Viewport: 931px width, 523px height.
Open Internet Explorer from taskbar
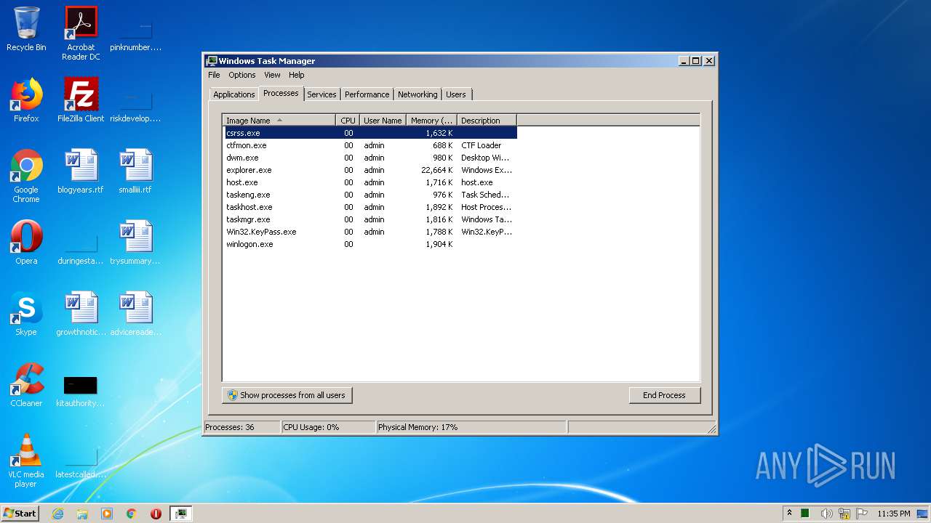[x=58, y=514]
